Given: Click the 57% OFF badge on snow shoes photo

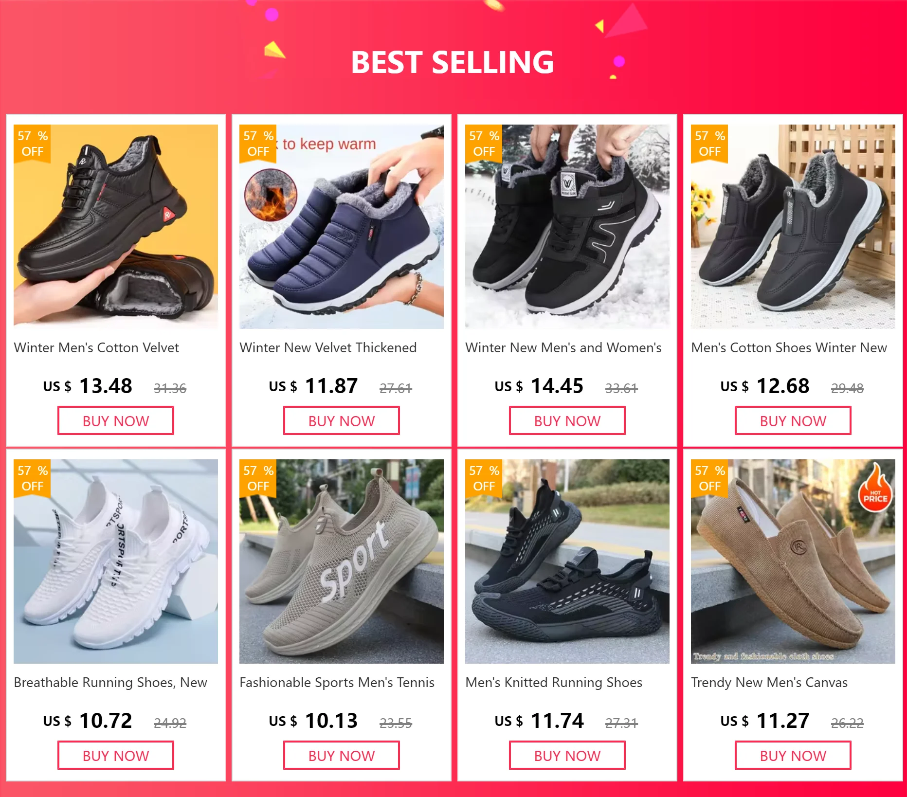Looking at the screenshot, I should (484, 144).
